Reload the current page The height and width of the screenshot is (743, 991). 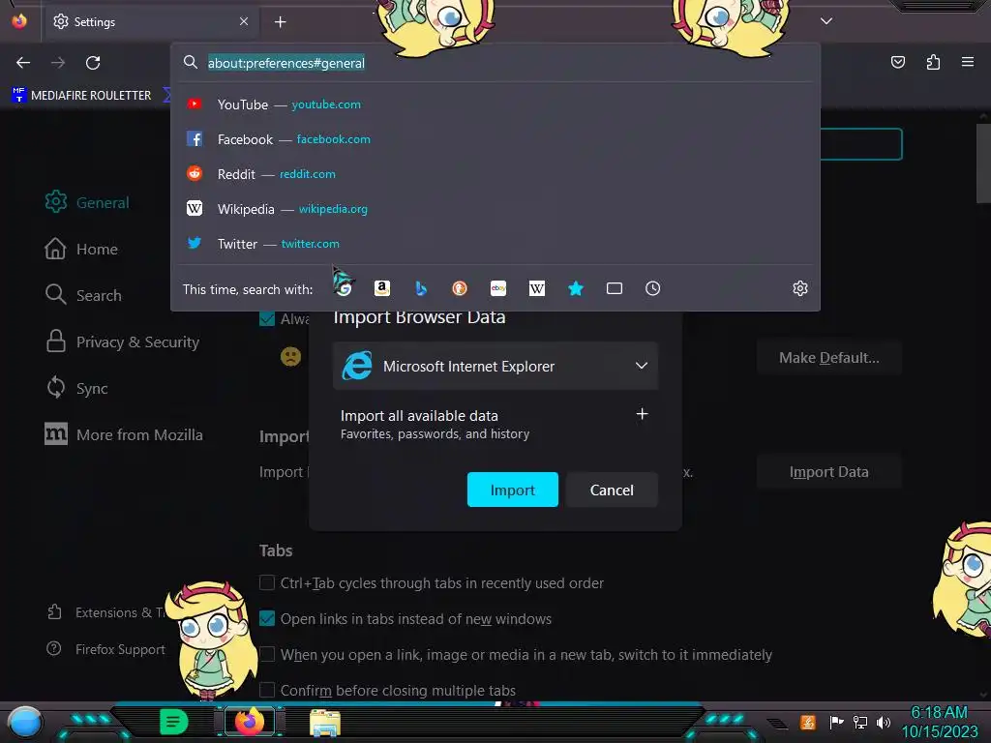point(93,63)
